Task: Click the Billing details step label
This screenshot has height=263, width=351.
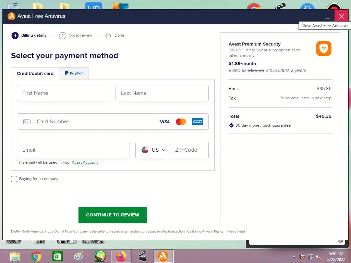Action: pyautogui.click(x=34, y=35)
